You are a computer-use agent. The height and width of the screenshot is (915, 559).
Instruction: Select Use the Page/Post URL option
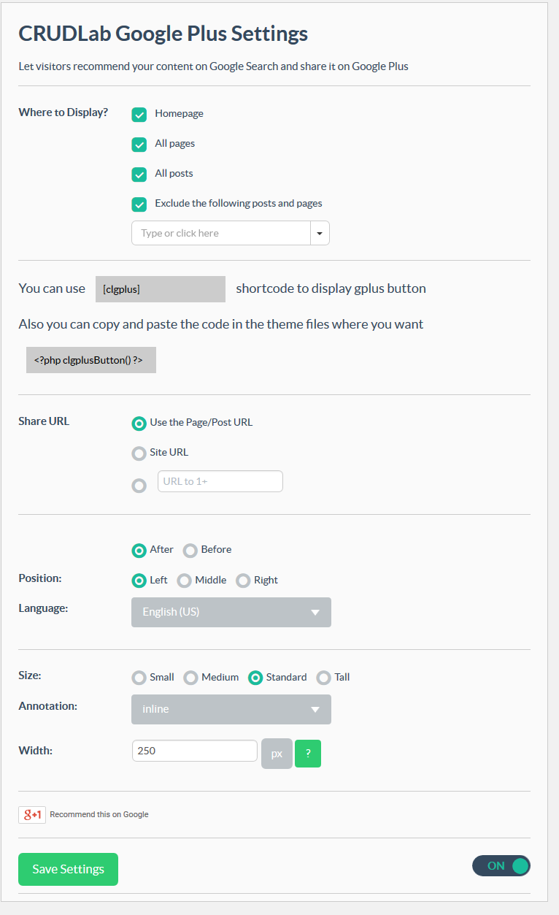[x=139, y=424]
